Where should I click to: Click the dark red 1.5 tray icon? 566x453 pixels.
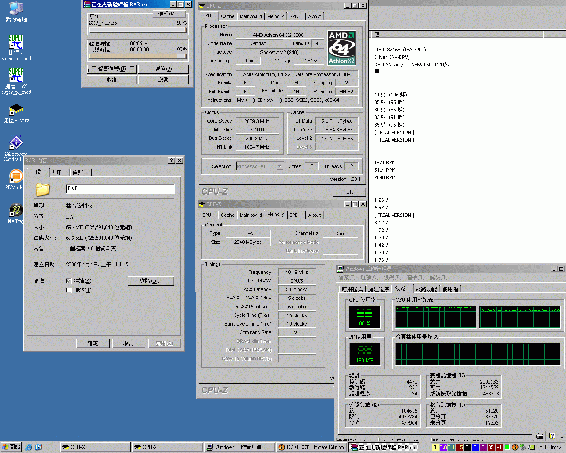click(x=459, y=447)
